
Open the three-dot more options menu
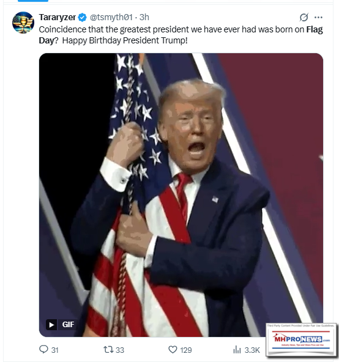318,17
